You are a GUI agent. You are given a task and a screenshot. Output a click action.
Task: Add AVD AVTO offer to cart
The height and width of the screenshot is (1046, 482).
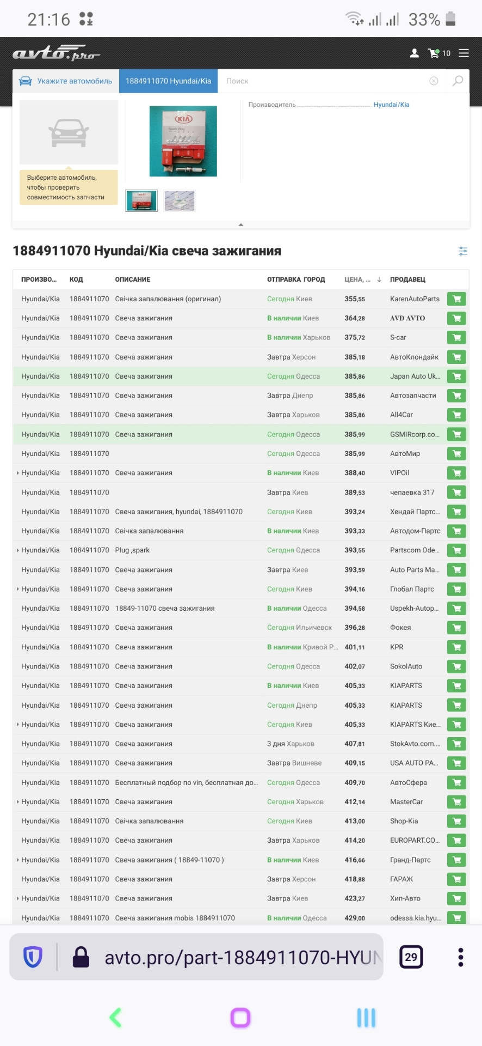pos(456,318)
